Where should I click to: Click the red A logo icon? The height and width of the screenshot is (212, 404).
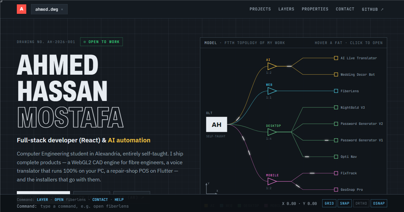(22, 9)
